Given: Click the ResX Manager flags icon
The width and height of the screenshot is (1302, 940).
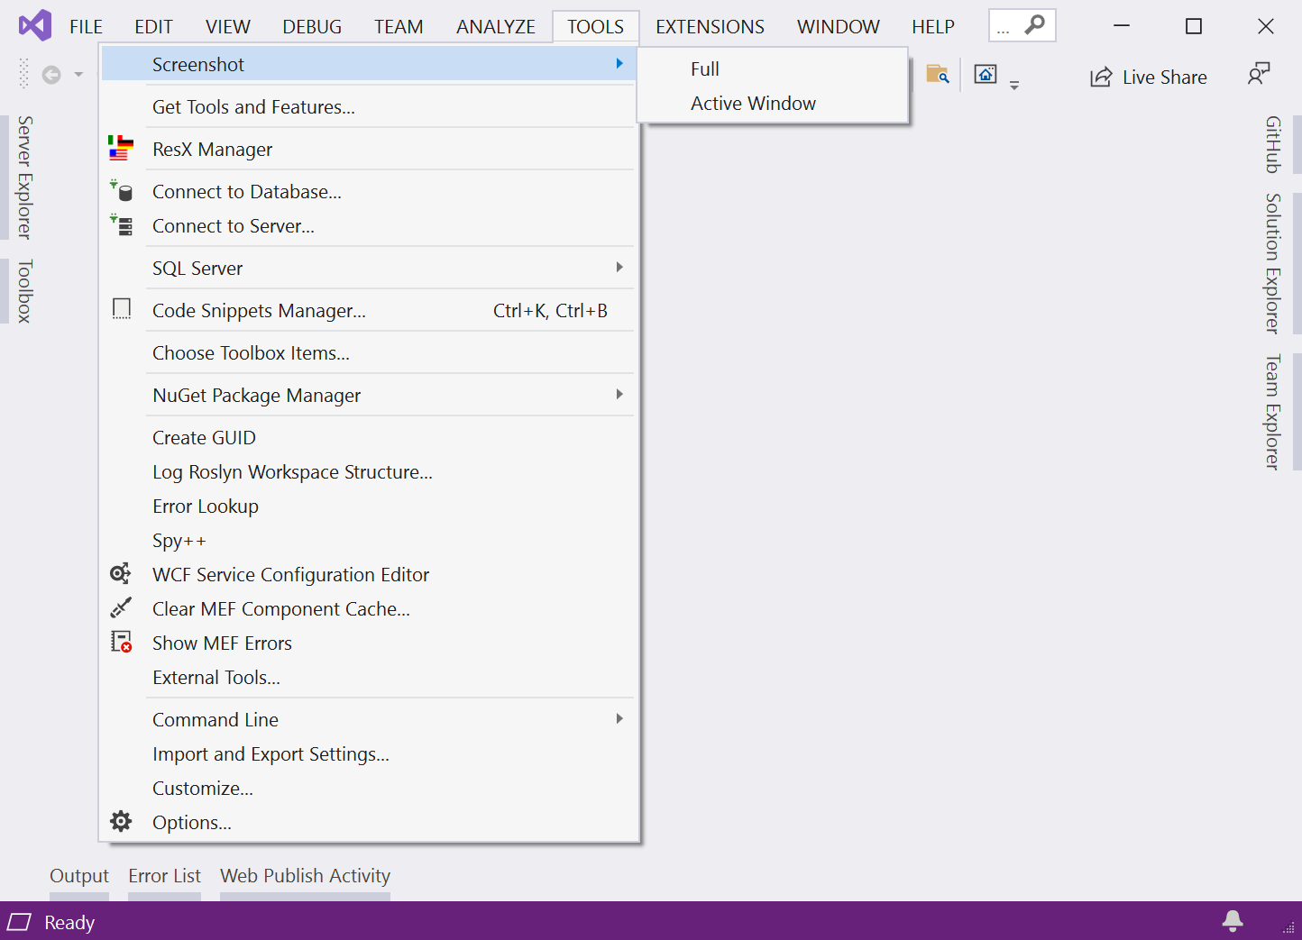Looking at the screenshot, I should (121, 148).
